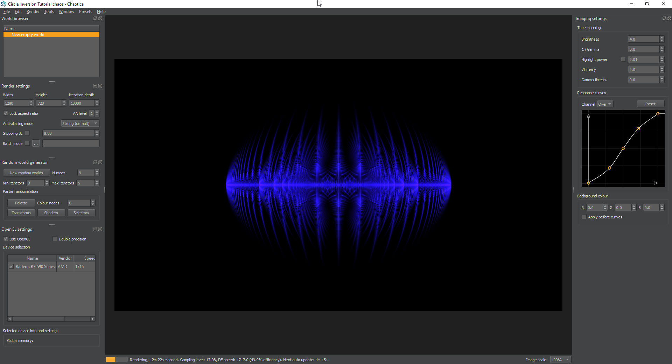
Task: Undock the World browser panel
Action: click(95, 19)
